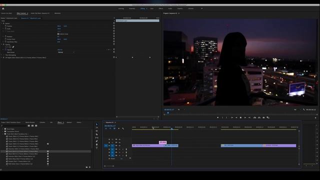Expand the Time Remapping group
Viewport: 320px width, 180px height.
click(1, 55)
